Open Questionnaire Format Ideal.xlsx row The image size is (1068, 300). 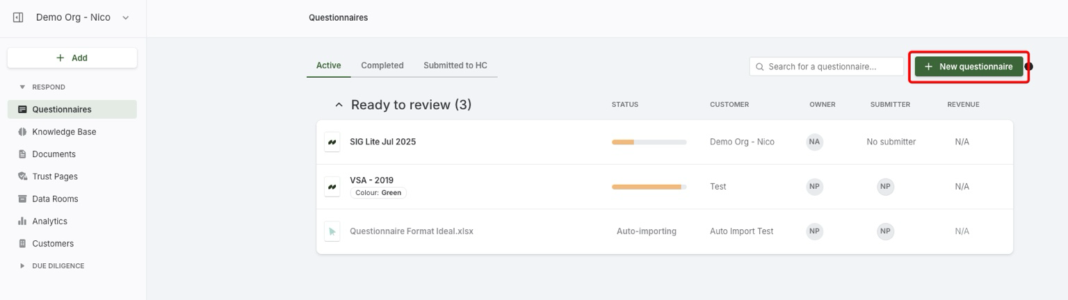[665, 231]
